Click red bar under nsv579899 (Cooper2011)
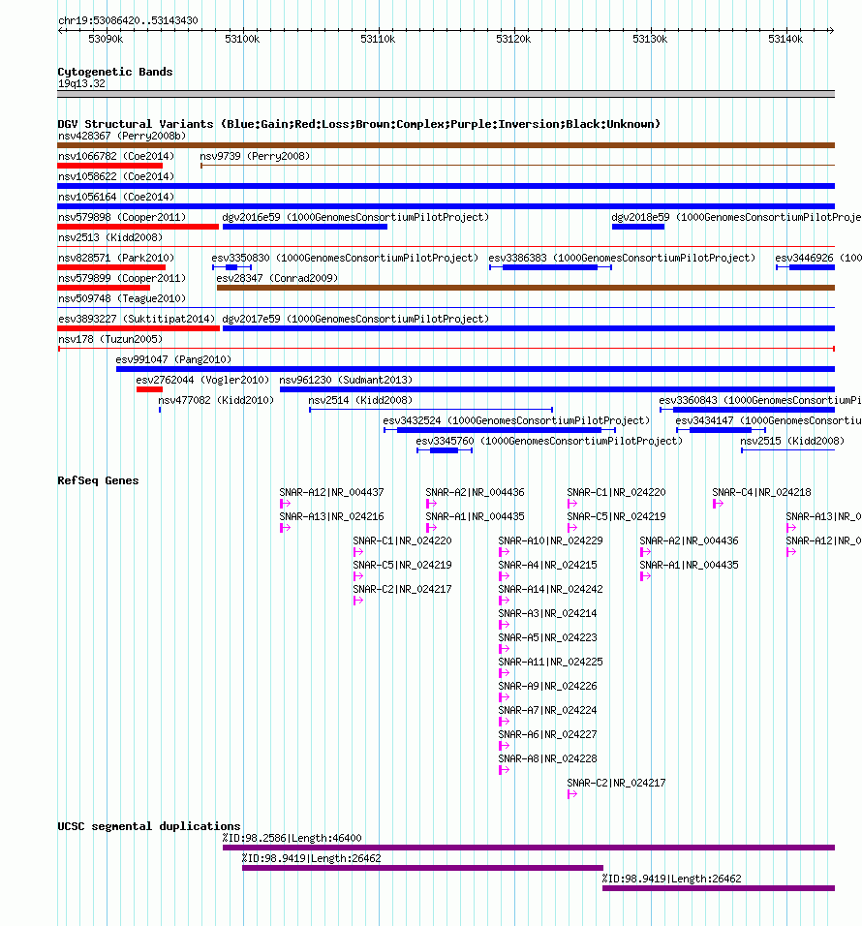This screenshot has height=926, width=862. (x=104, y=288)
